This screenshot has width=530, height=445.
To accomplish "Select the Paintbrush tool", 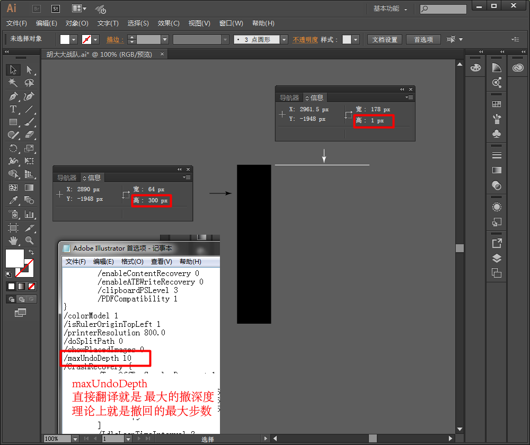I will coord(29,122).
